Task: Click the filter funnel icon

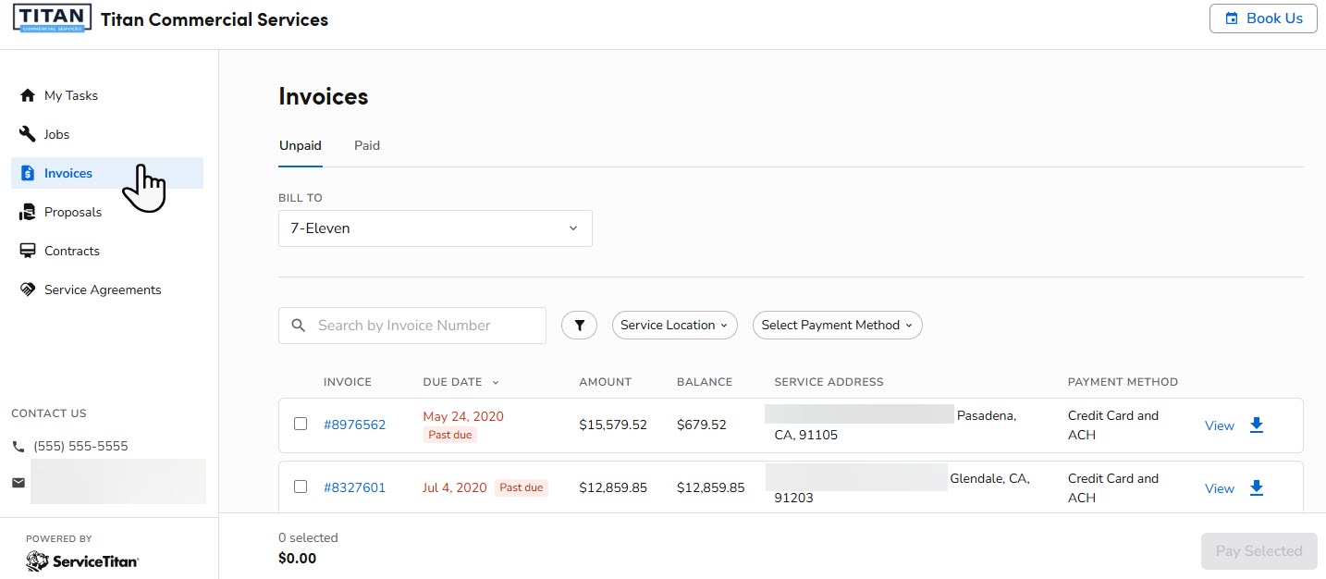Action: tap(579, 325)
